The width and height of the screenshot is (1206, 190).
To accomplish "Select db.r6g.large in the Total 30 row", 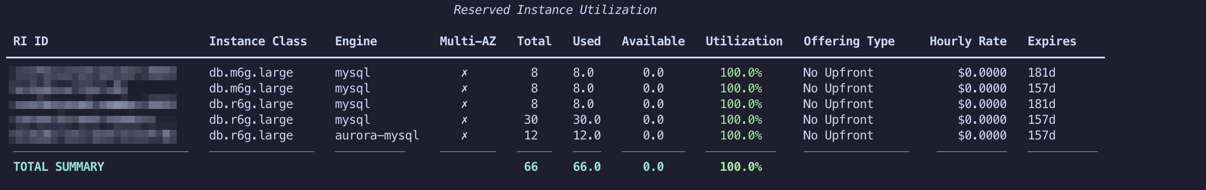I will 251,119.
